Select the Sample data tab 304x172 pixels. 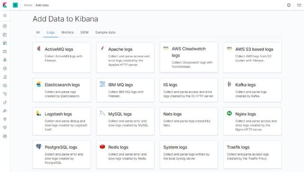click(105, 33)
